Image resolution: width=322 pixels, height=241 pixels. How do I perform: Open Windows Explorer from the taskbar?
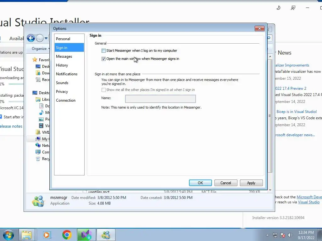[x=27, y=235]
